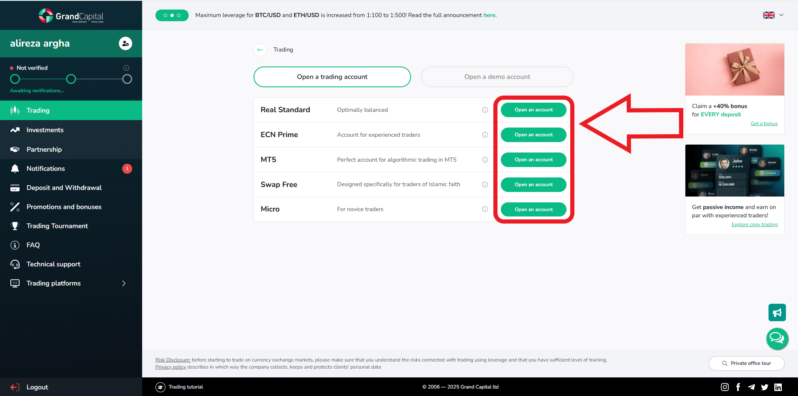Switch to Open a demo account tab
The image size is (798, 396).
coord(497,77)
